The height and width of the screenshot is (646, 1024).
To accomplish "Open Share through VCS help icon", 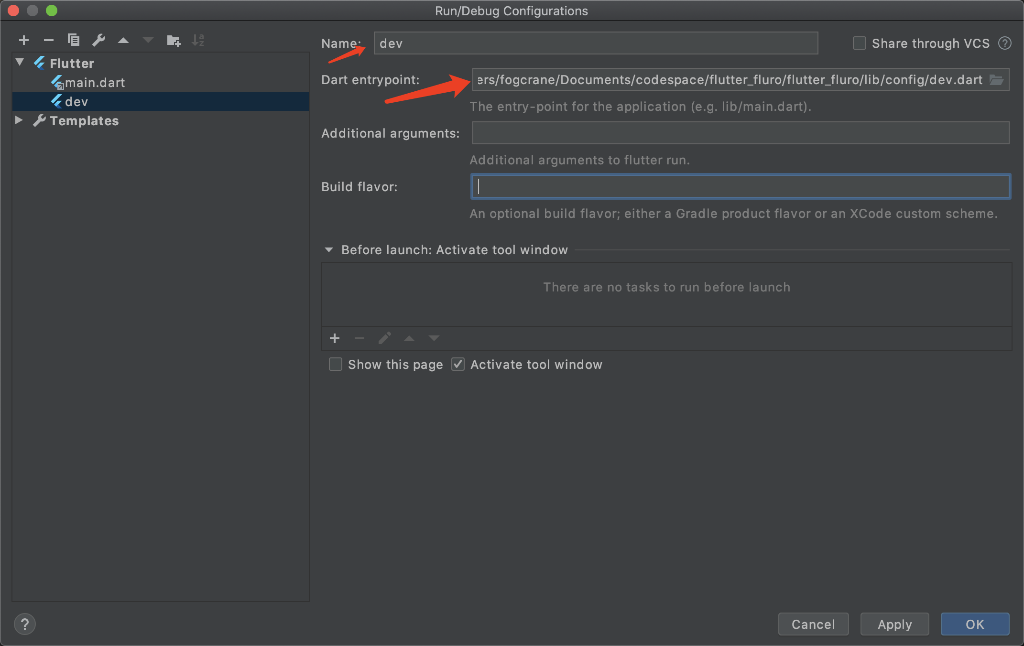I will click(x=1005, y=43).
